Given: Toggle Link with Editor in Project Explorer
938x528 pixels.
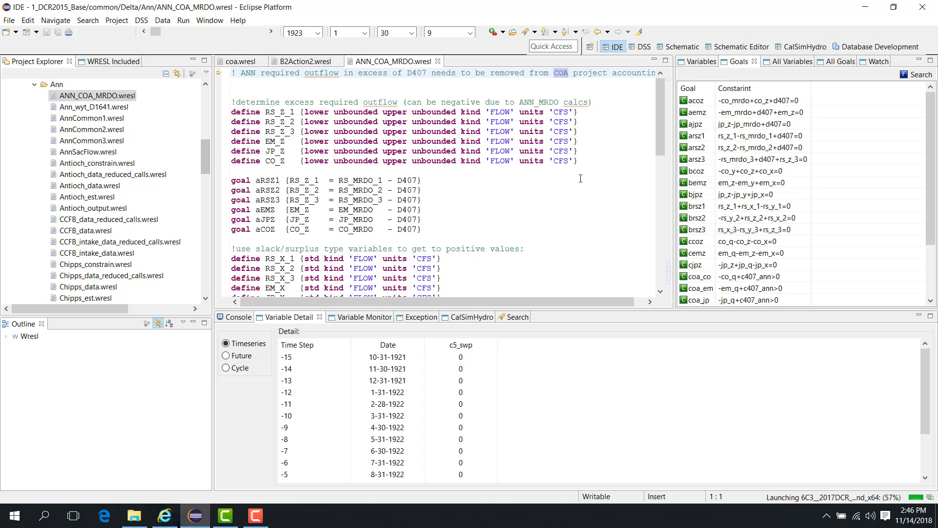Looking at the screenshot, I should tap(177, 74).
